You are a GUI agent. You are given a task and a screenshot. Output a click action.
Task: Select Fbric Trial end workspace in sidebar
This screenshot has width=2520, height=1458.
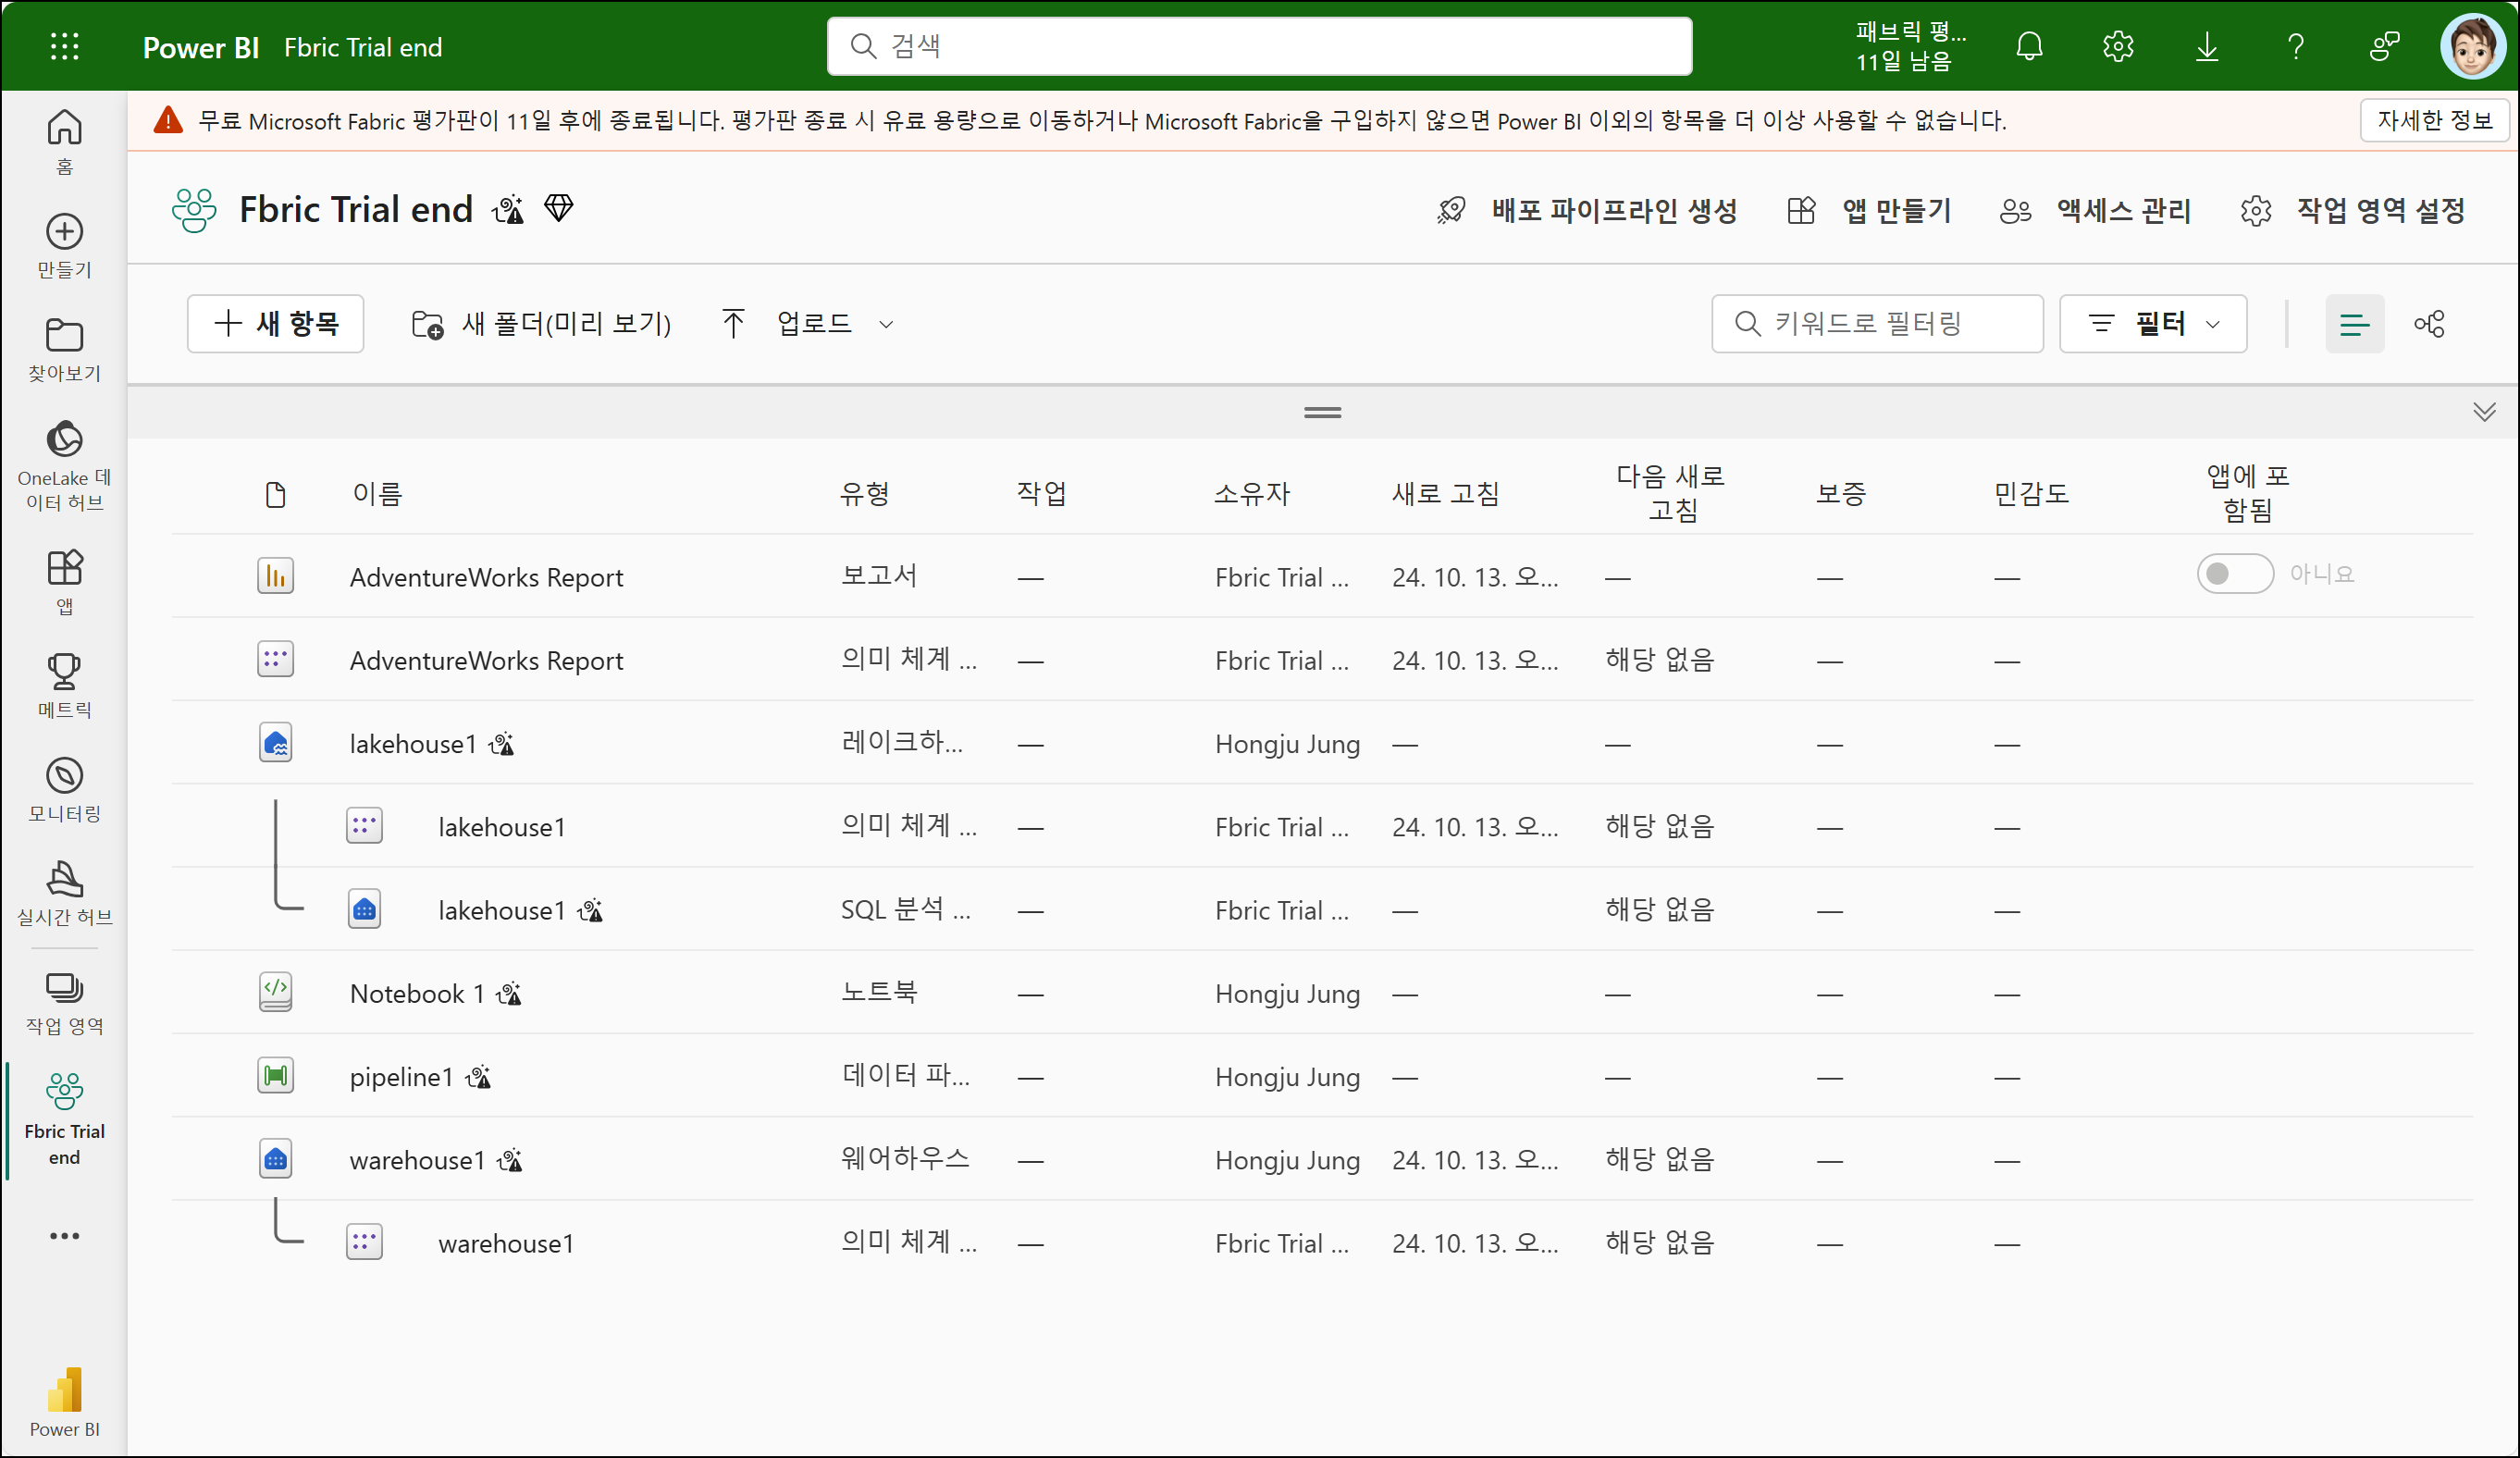click(x=64, y=1119)
